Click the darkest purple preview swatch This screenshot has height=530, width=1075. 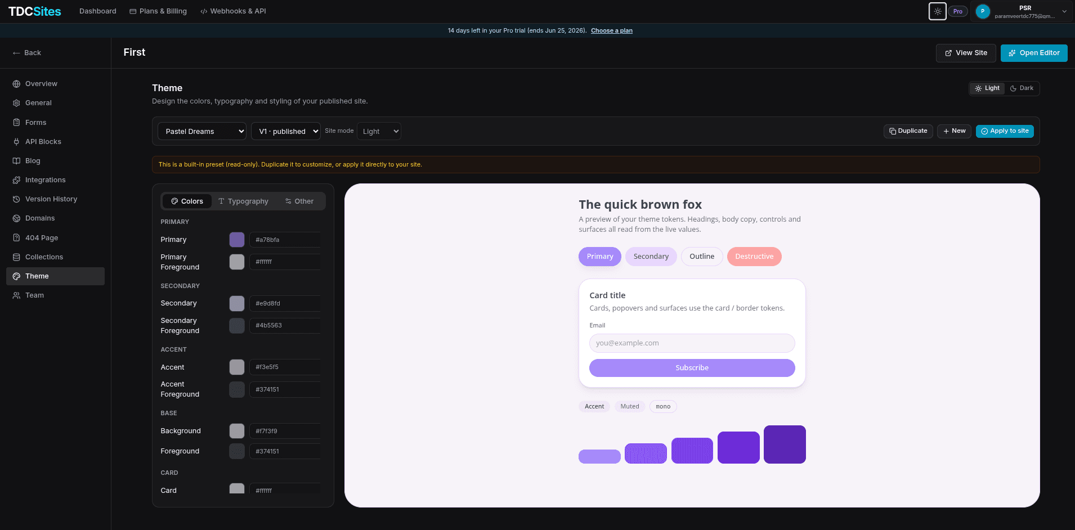point(785,444)
